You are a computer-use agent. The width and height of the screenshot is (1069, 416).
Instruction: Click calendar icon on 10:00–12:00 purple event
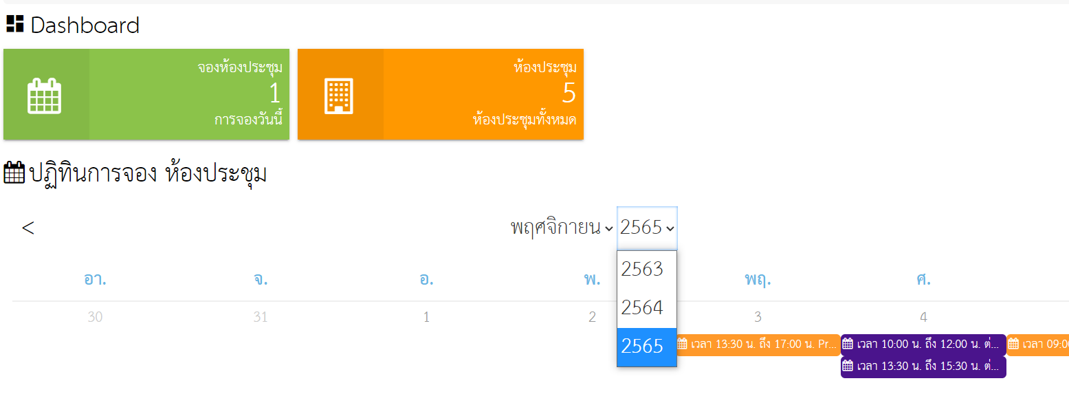tap(848, 344)
